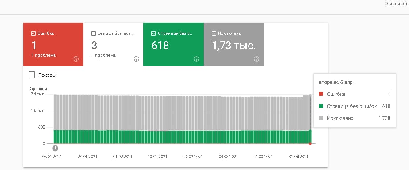Click the annotation marker 1 under chart

click(x=55, y=148)
